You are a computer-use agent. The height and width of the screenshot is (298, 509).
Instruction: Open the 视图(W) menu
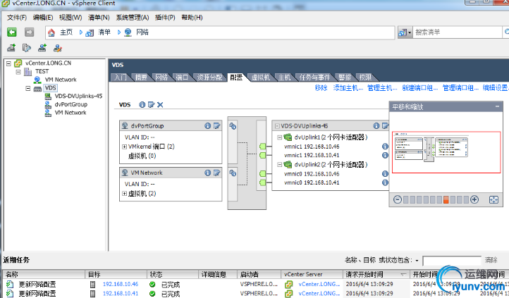coord(70,18)
